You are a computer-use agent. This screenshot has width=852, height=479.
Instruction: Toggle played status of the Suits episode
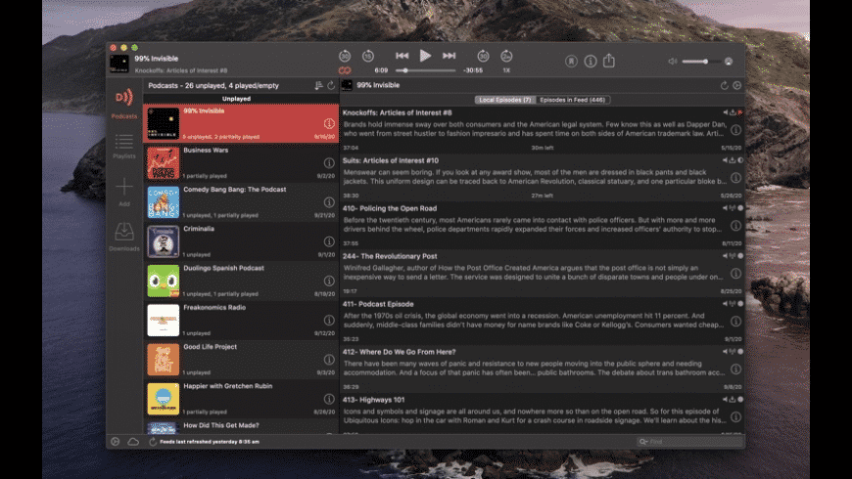[740, 160]
